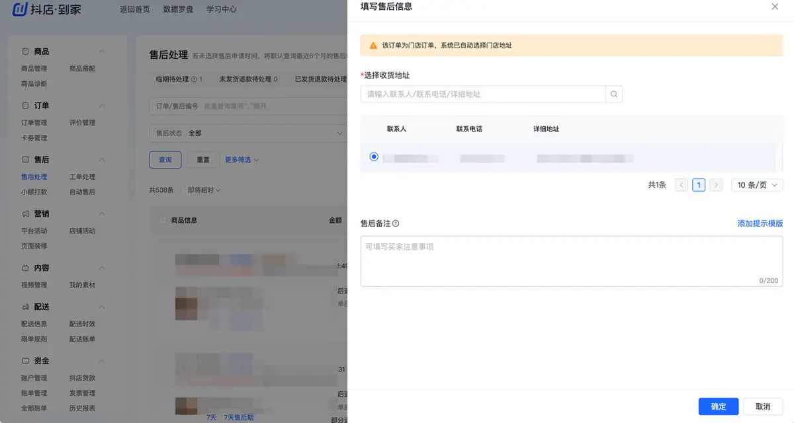Click the 添加提示模版 link
The height and width of the screenshot is (423, 794).
(760, 223)
